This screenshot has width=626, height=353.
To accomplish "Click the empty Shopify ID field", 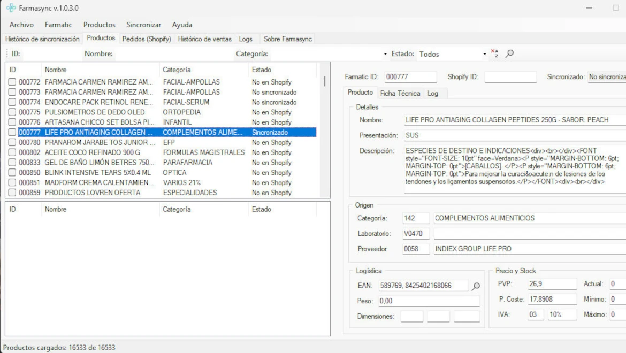I will click(510, 77).
